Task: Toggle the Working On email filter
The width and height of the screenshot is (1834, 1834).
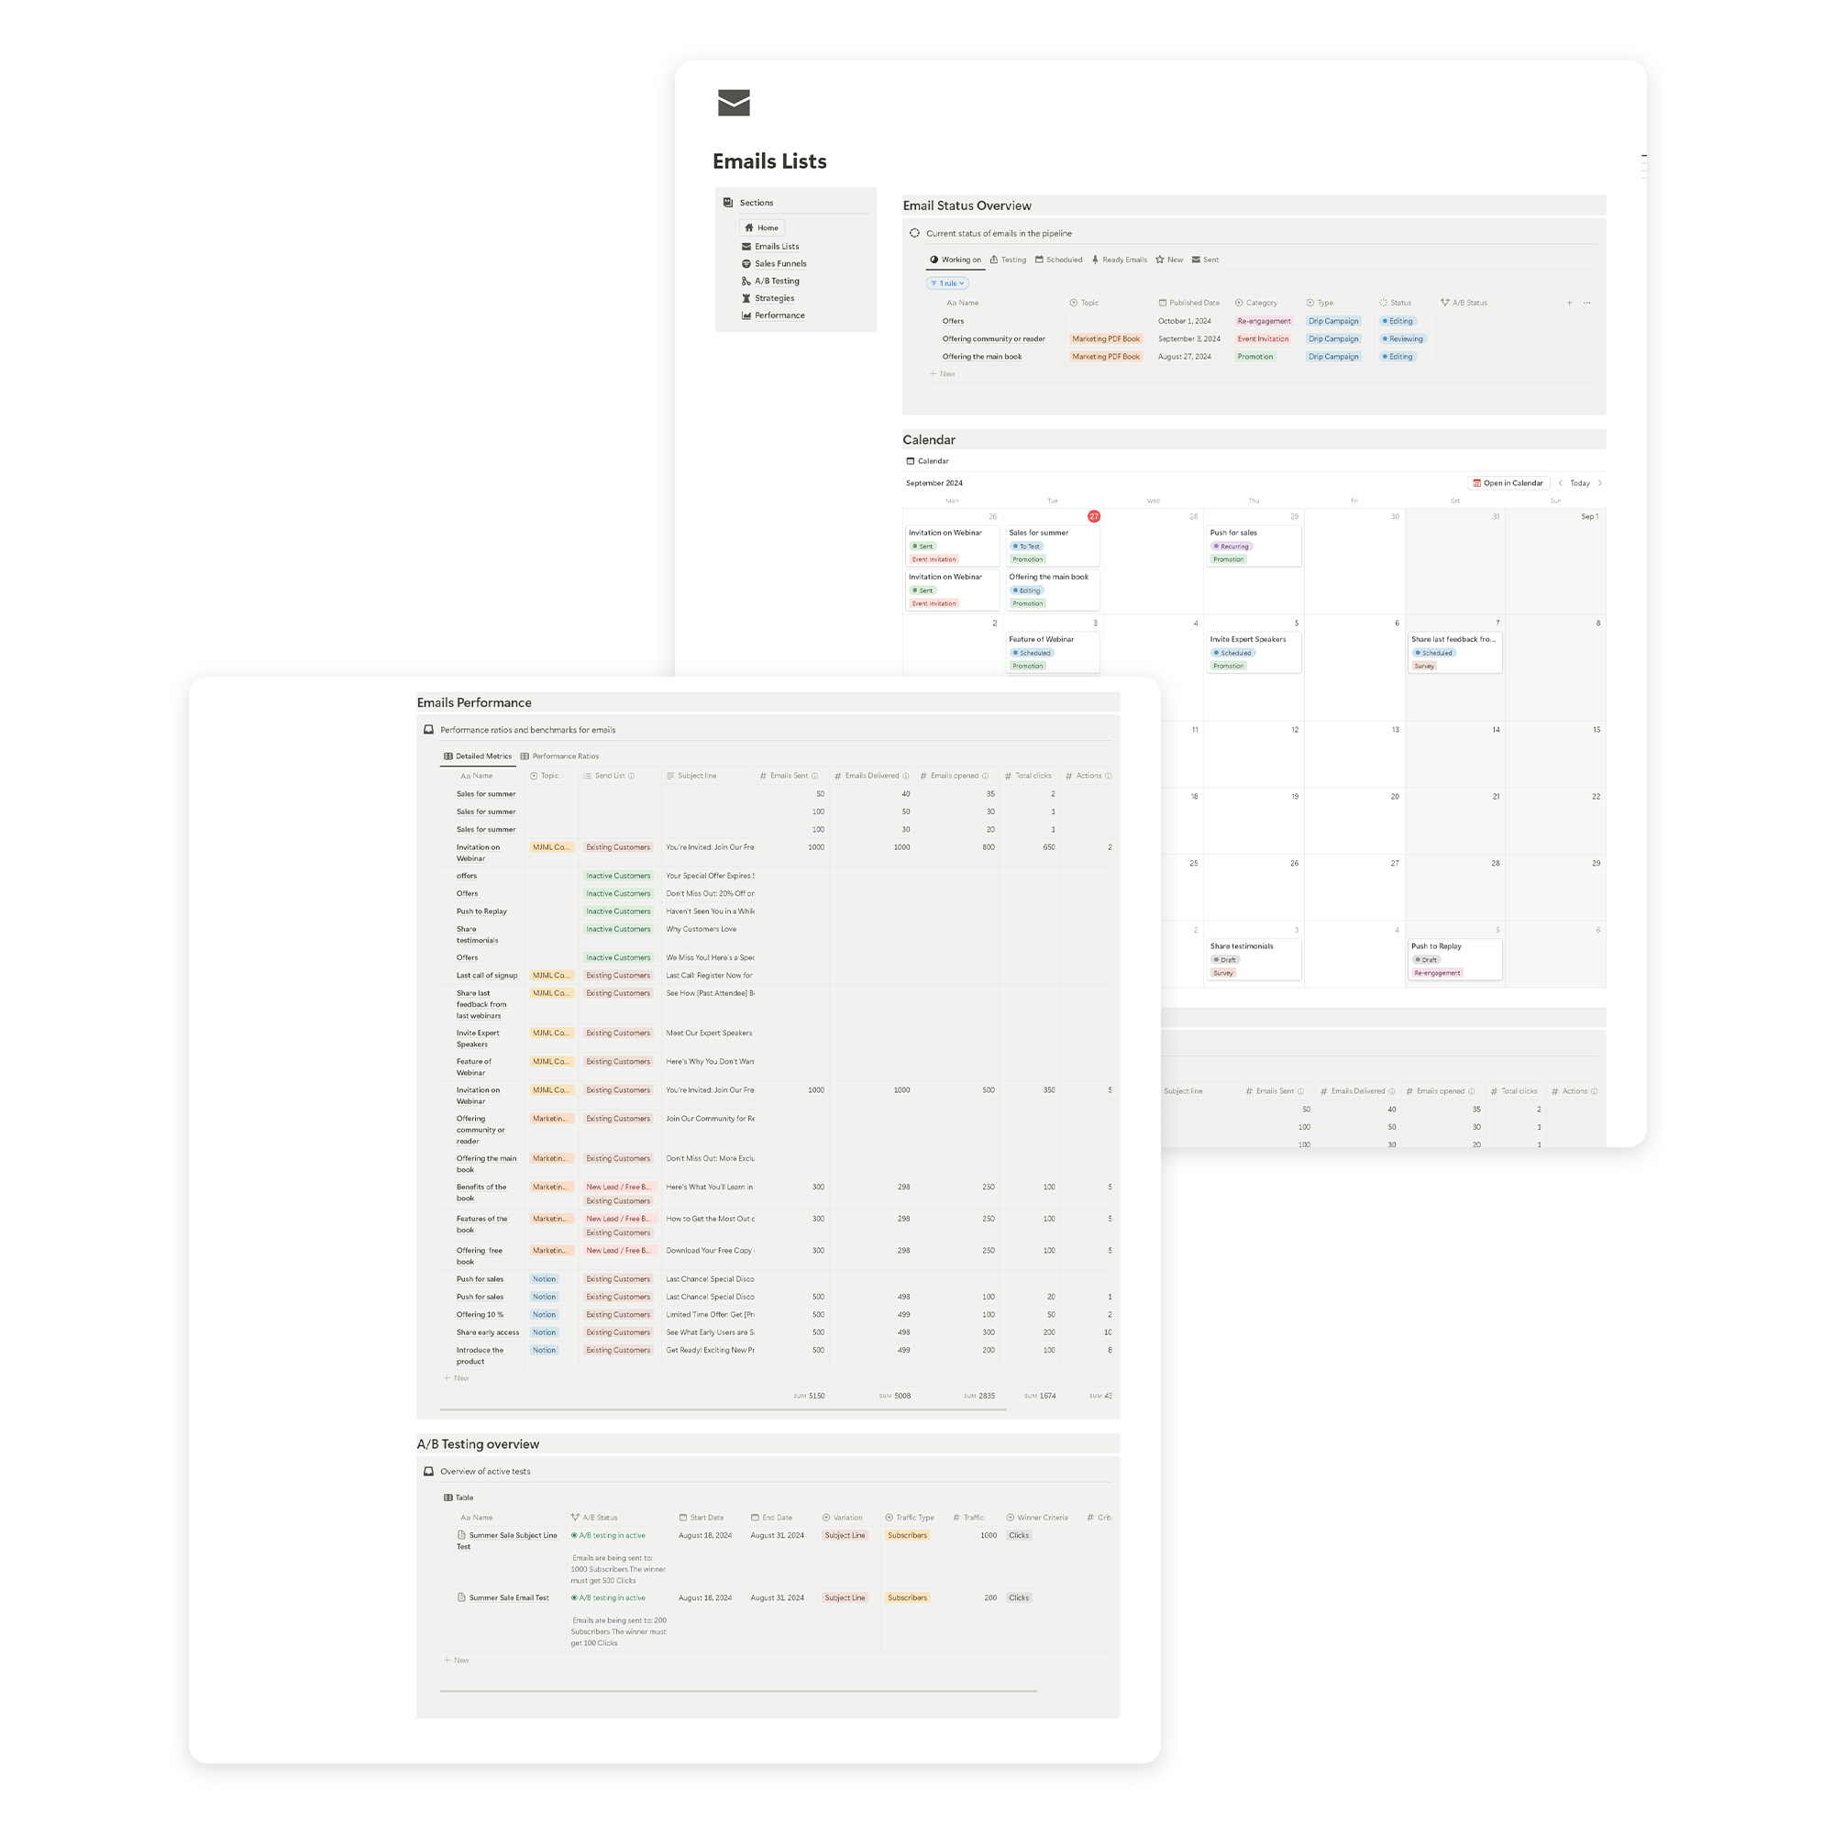Action: point(959,259)
